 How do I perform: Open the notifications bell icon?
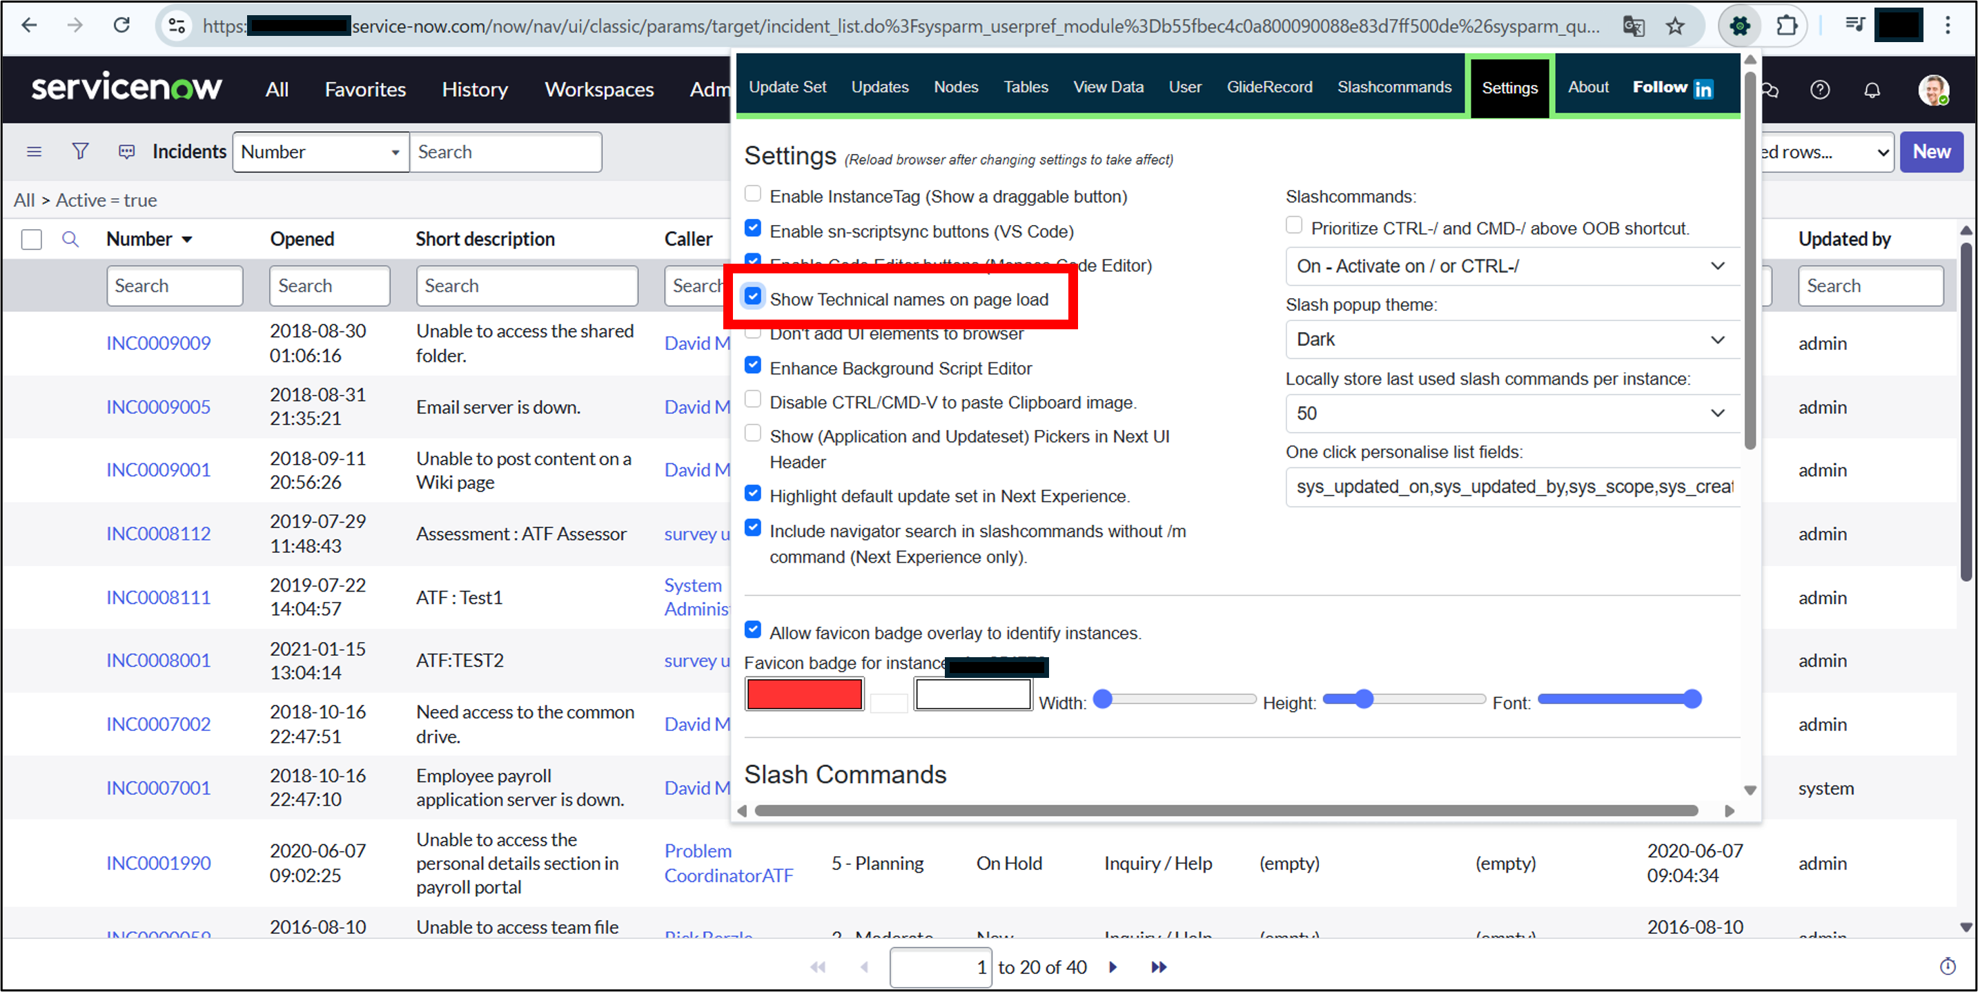click(1872, 90)
